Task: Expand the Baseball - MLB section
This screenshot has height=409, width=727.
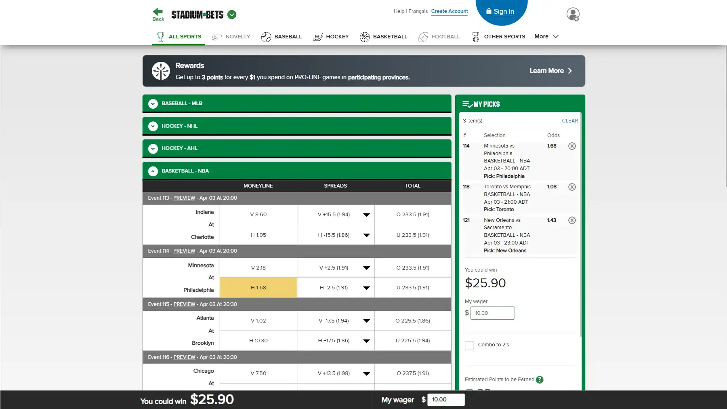Action: (297, 103)
